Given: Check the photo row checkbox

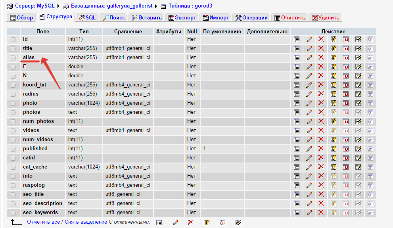Looking at the screenshot, I should coord(13,103).
